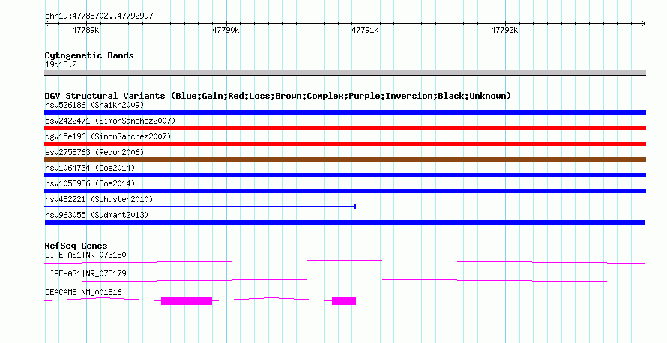Click the chr19:47788702..47792997 coordinate label
This screenshot has height=343, width=667.
99,16
